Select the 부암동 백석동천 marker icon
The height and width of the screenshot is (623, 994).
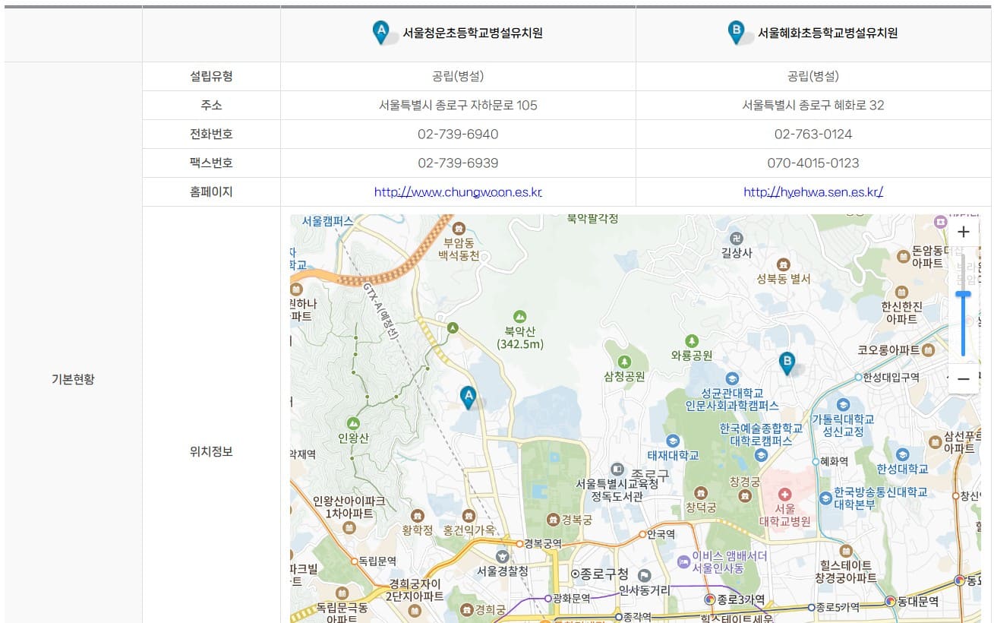(x=459, y=229)
